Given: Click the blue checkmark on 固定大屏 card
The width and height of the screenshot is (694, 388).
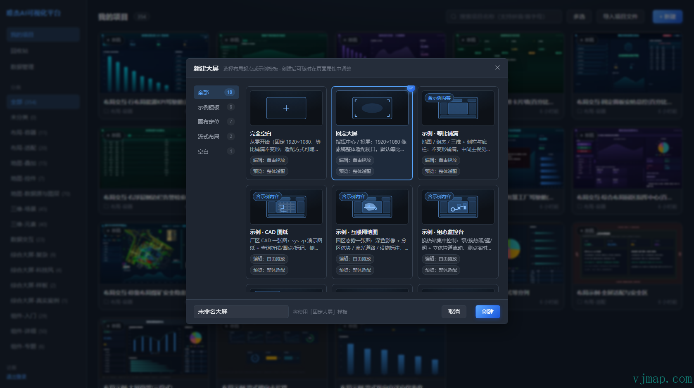Looking at the screenshot, I should pyautogui.click(x=411, y=88).
